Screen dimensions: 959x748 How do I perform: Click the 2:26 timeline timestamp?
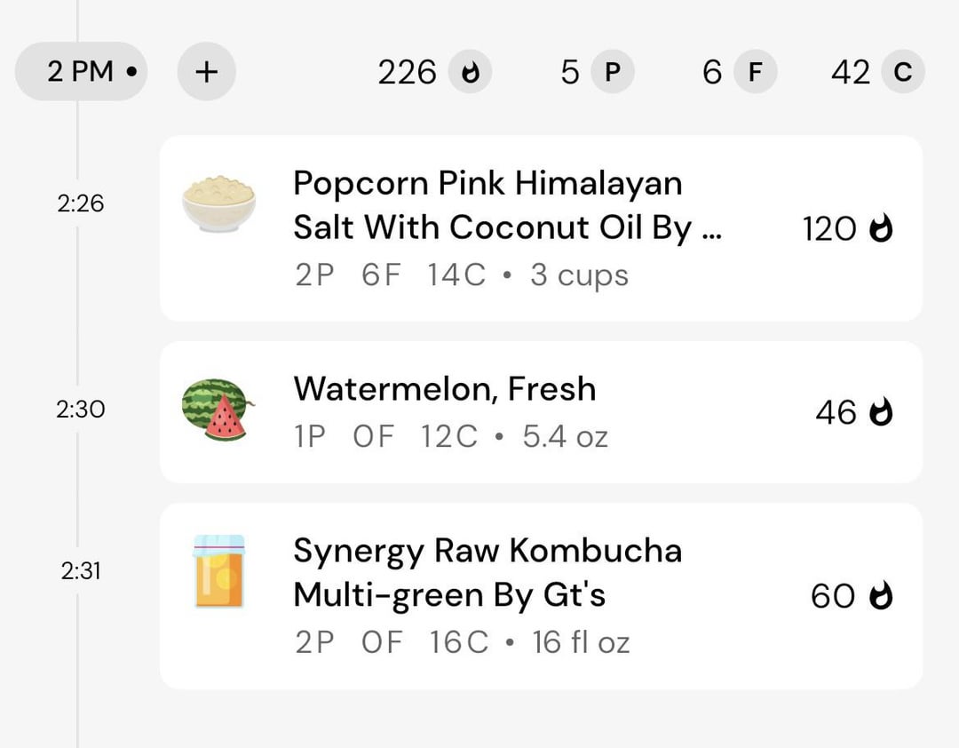pos(81,203)
